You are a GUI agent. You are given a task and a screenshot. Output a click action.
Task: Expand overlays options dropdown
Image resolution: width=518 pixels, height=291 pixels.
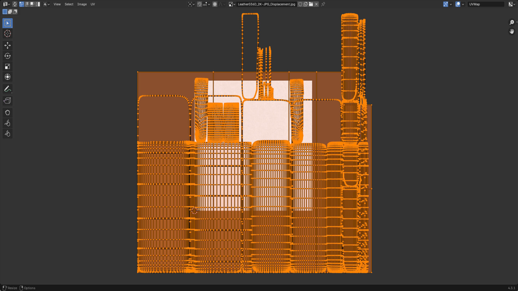tap(463, 4)
